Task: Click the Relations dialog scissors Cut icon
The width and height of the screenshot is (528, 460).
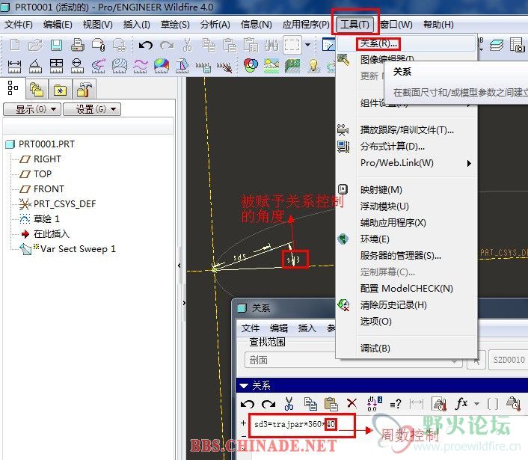Action: [x=289, y=403]
